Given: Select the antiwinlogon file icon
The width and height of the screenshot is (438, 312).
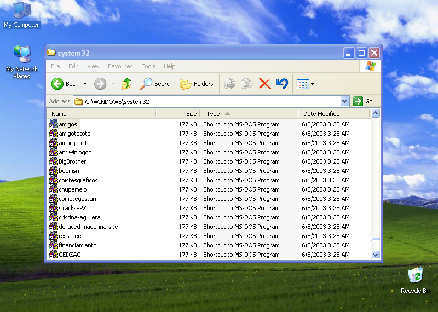Looking at the screenshot, I should coord(54,152).
